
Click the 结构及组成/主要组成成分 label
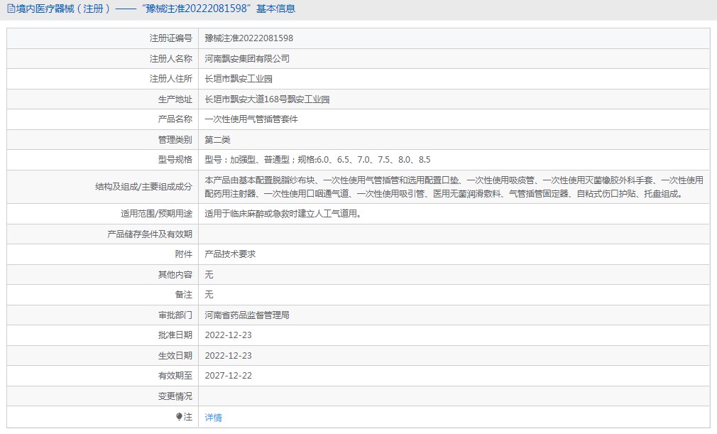(143, 187)
